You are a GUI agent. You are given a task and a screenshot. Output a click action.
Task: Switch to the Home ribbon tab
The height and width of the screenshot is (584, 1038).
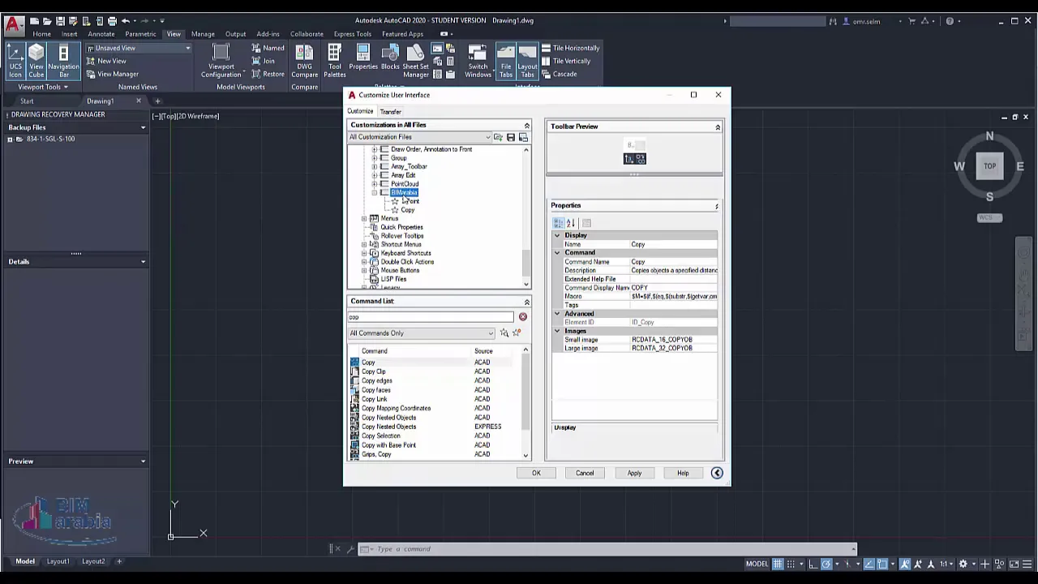[x=41, y=34]
